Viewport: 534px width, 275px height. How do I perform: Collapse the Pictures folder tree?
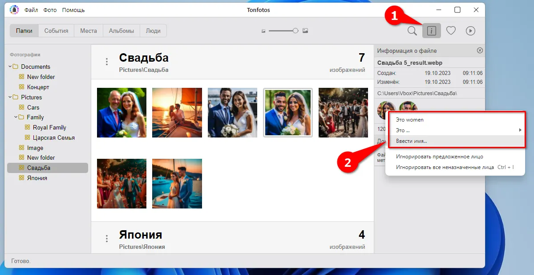(10, 97)
